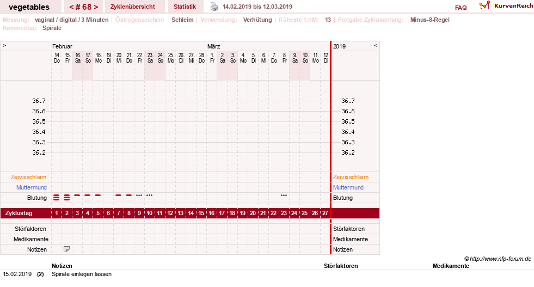Select cycle day 14 cell
The image size is (534, 287).
pyautogui.click(x=191, y=213)
